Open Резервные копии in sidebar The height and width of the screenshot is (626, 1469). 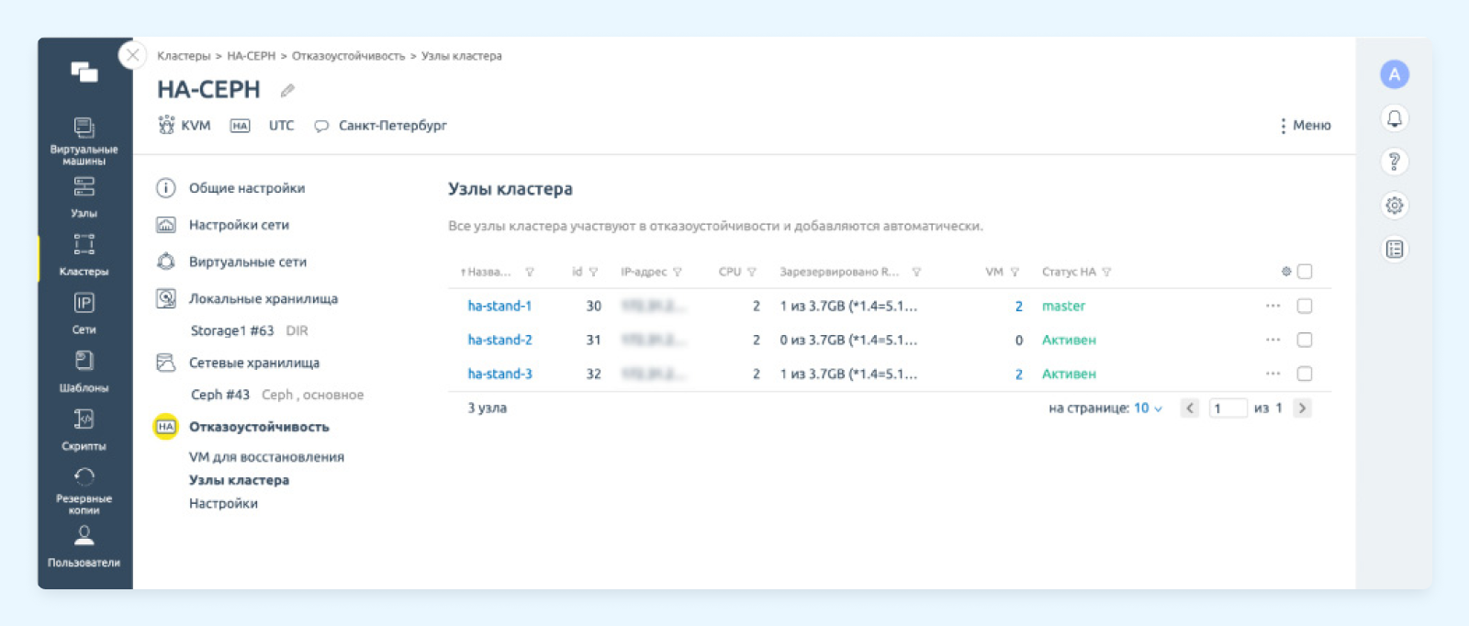(84, 491)
